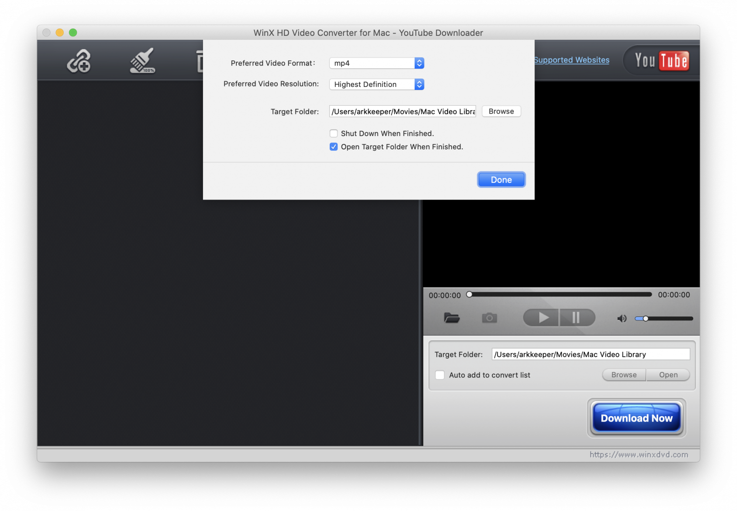Click Open next to Browse
Screen dimensions: 737x511
tap(668, 375)
